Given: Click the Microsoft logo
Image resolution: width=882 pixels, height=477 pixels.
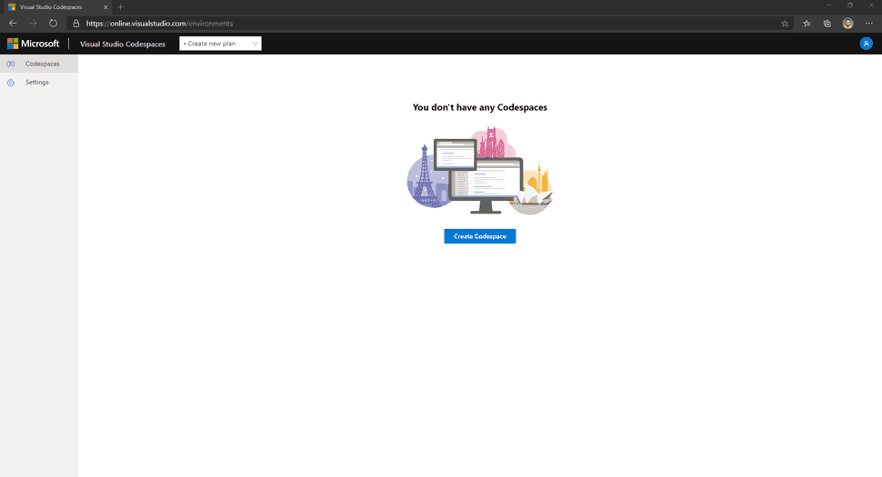Looking at the screenshot, I should 33,44.
